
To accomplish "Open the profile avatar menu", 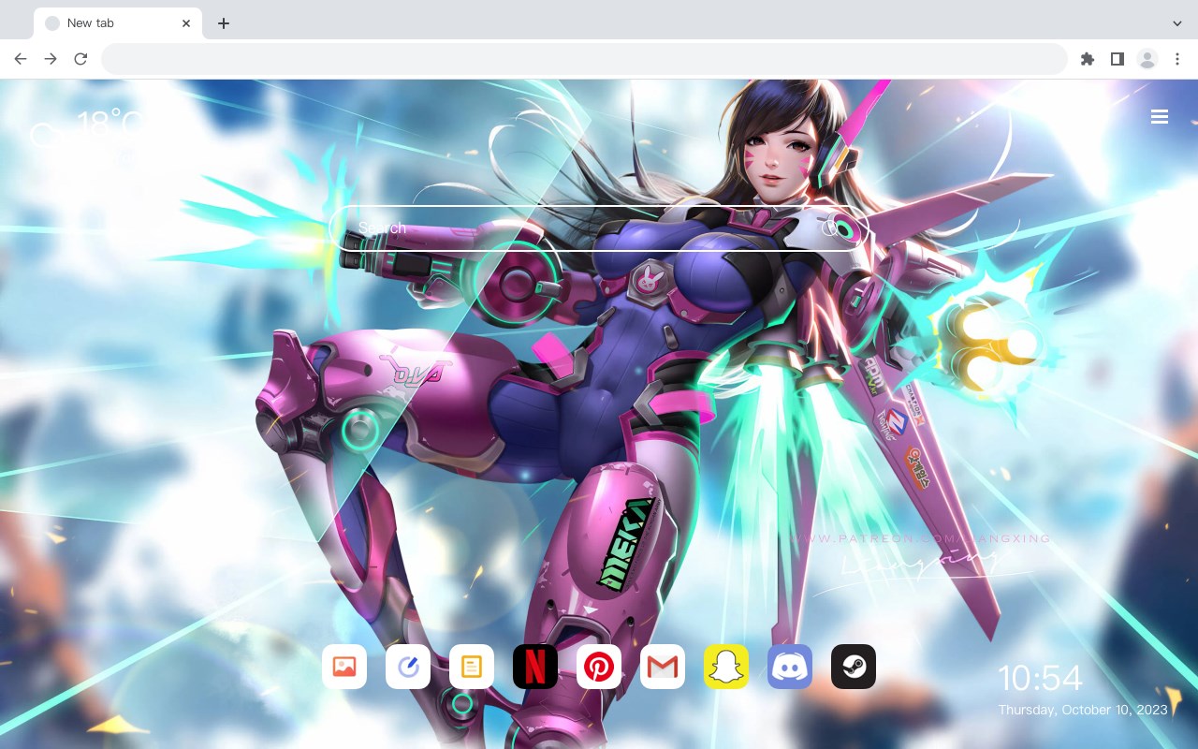I will click(1147, 59).
